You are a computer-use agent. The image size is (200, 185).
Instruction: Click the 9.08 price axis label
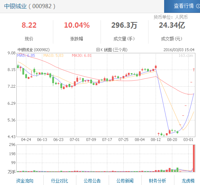[x=11, y=53]
